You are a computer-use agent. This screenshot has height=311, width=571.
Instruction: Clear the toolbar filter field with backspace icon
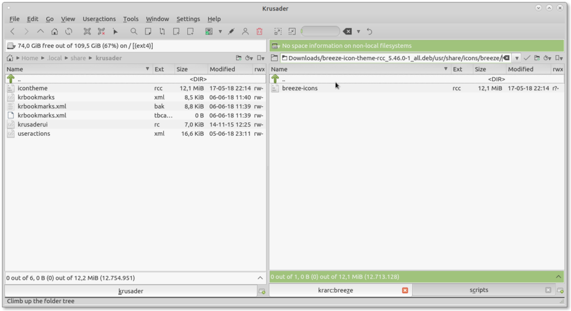tap(347, 32)
